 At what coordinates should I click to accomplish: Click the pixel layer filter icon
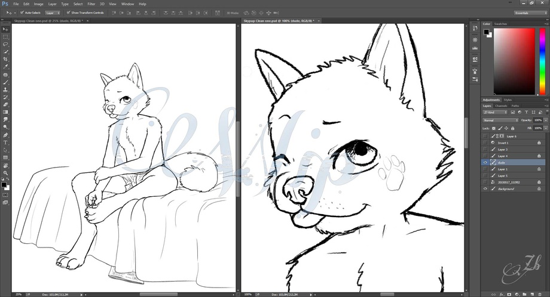click(x=512, y=112)
